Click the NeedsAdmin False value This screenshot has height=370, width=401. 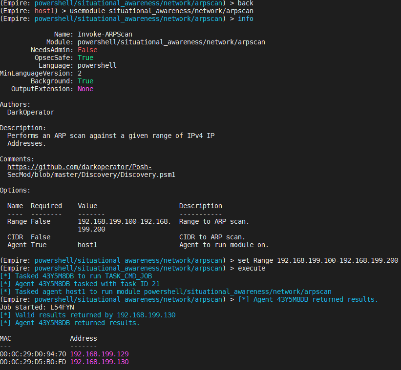point(87,50)
